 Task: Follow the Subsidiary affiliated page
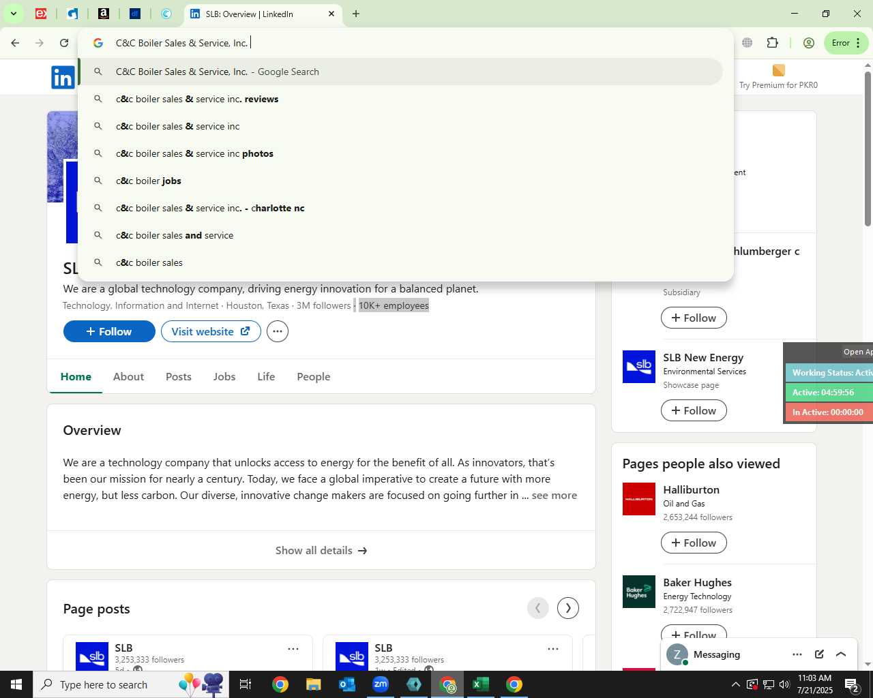point(694,318)
